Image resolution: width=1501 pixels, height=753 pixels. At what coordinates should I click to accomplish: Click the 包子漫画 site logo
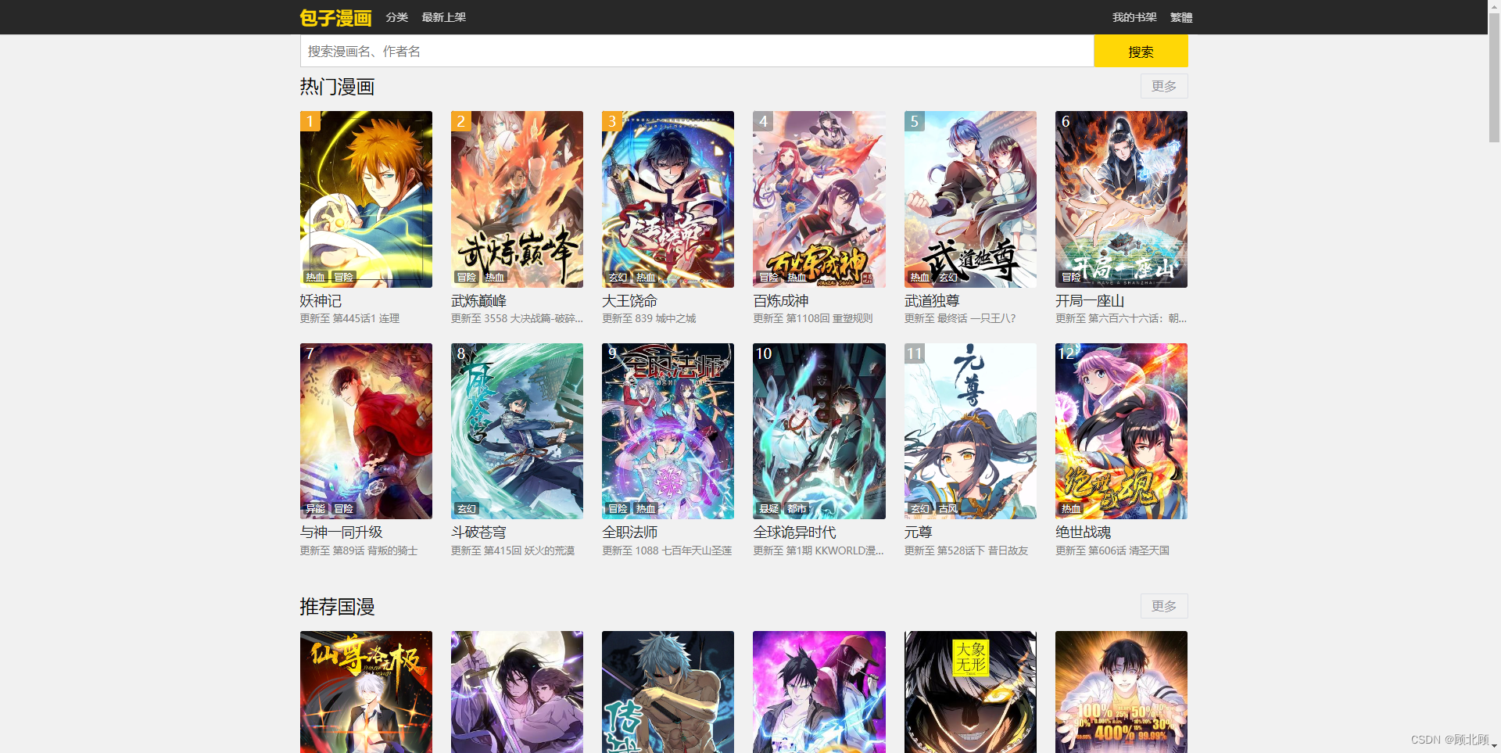(x=335, y=17)
